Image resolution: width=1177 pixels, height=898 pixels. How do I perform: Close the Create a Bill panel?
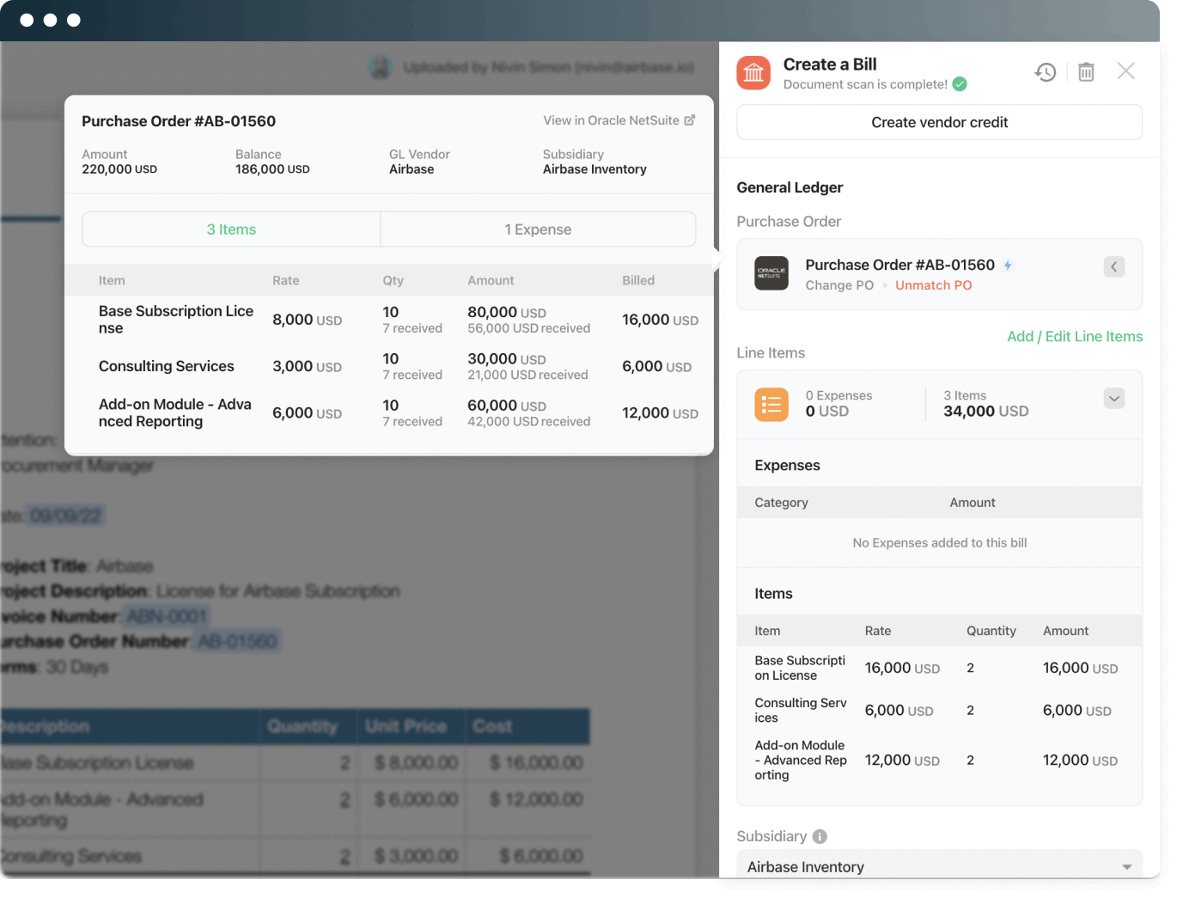[x=1125, y=71]
